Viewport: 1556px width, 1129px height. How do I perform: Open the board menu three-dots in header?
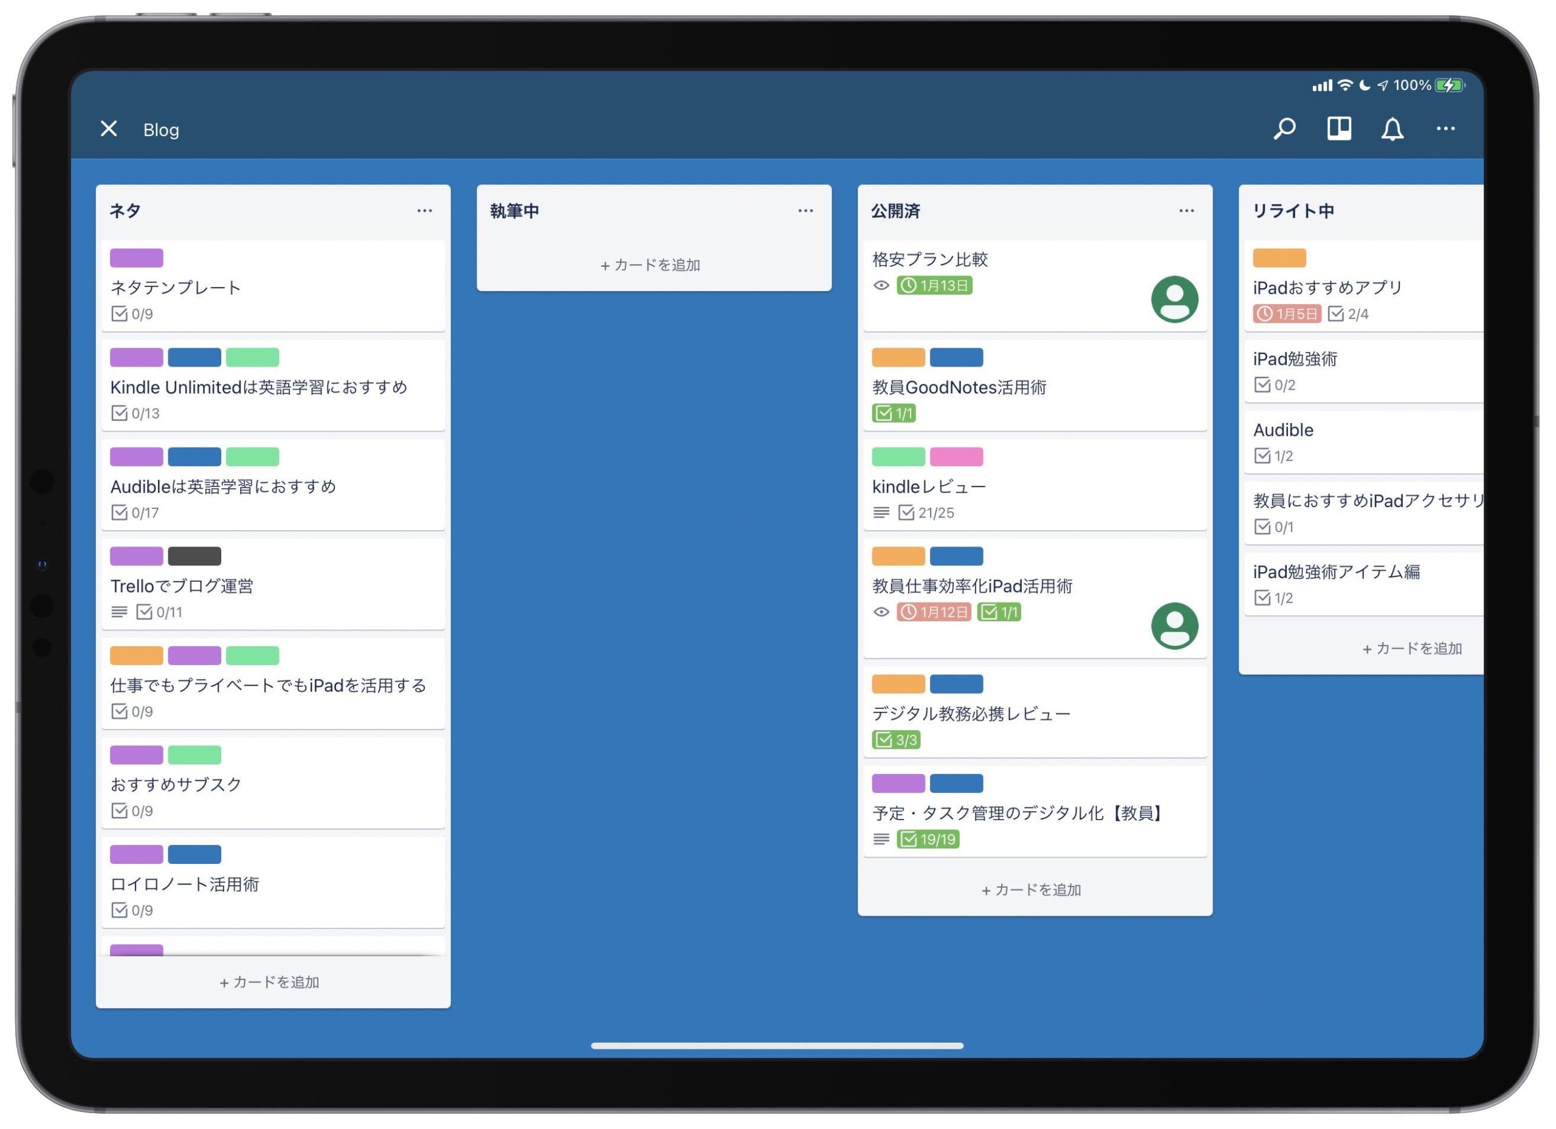[x=1446, y=128]
